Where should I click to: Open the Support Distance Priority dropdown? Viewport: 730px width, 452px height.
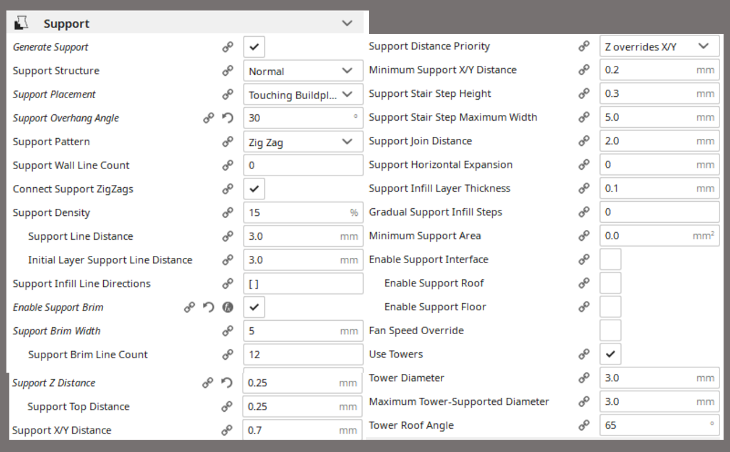[659, 46]
